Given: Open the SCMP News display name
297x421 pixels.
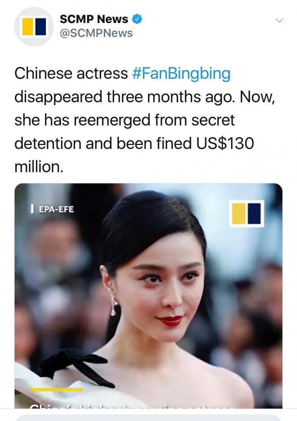Looking at the screenshot, I should [x=94, y=19].
